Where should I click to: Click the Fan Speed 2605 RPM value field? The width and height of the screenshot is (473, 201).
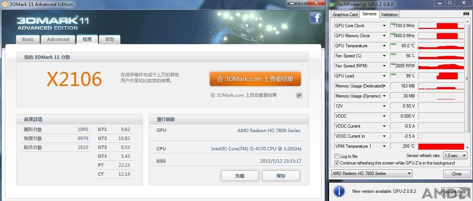(403, 66)
